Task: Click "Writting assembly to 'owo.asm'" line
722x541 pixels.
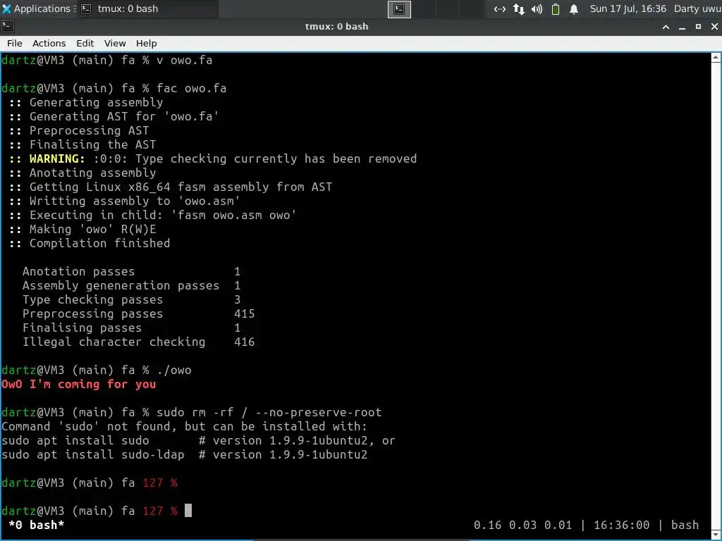Action: coord(135,201)
